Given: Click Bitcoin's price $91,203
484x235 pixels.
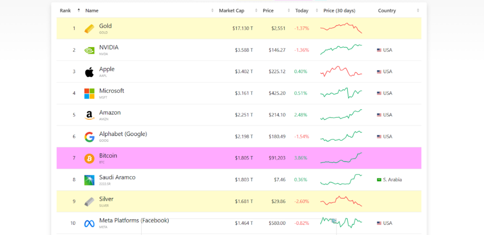Looking at the screenshot, I should coord(277,158).
